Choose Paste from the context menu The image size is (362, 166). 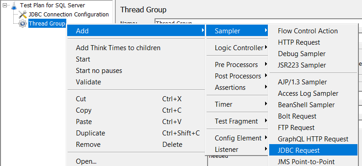[x=136, y=122]
